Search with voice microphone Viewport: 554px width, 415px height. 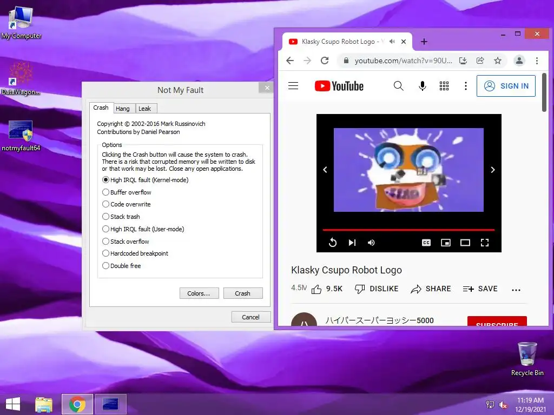click(x=422, y=86)
